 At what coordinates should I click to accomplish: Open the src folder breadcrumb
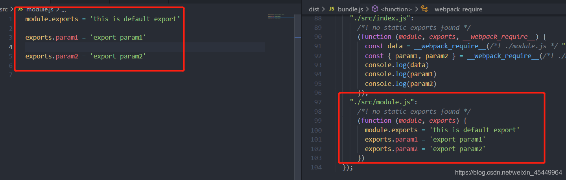[x=4, y=9]
